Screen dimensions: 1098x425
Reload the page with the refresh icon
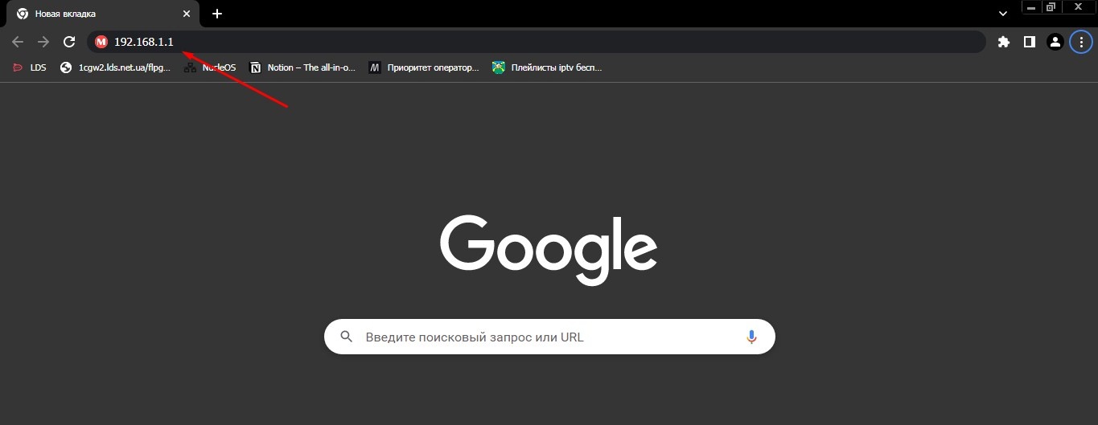(x=69, y=42)
